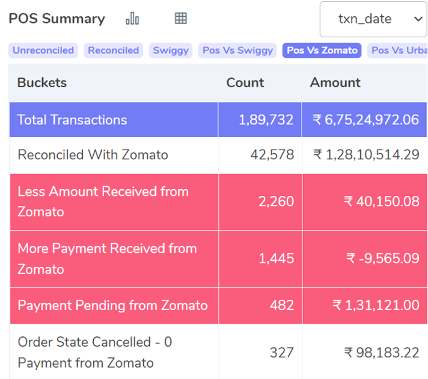Click the Amount column header
428x379 pixels.
(335, 83)
